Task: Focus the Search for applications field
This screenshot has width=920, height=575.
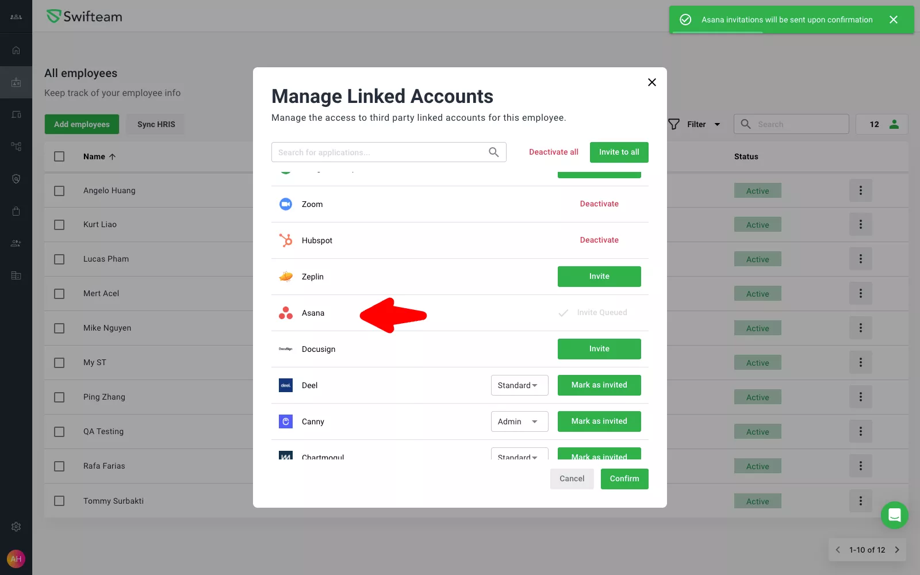Action: click(x=379, y=152)
